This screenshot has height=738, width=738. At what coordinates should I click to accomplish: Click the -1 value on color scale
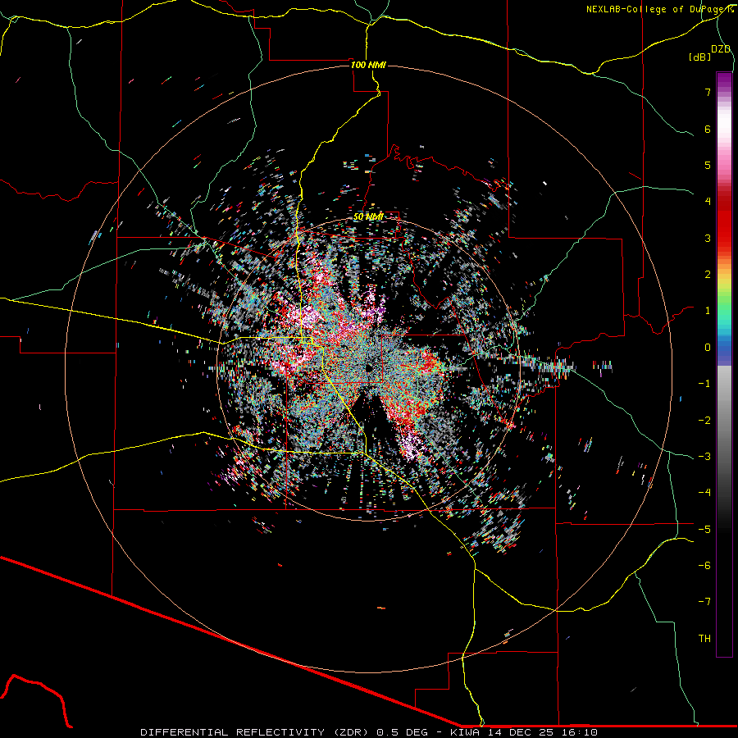[x=704, y=384]
